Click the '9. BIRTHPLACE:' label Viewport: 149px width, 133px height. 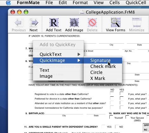35,113
